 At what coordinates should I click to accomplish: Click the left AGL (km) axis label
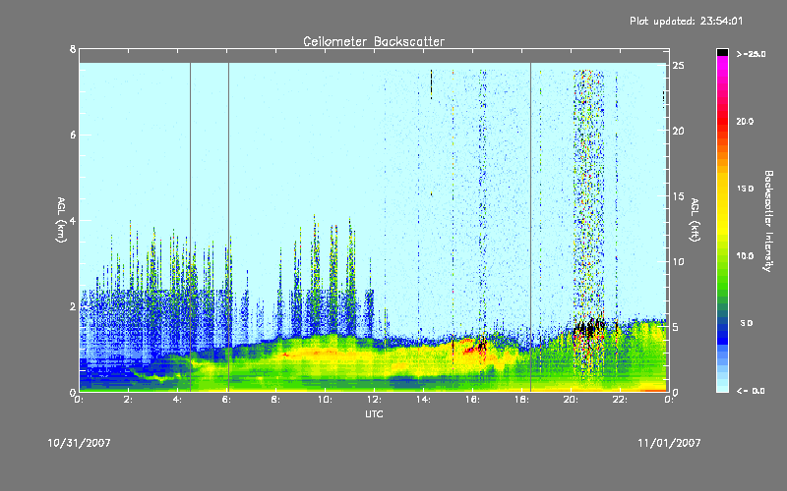point(61,220)
